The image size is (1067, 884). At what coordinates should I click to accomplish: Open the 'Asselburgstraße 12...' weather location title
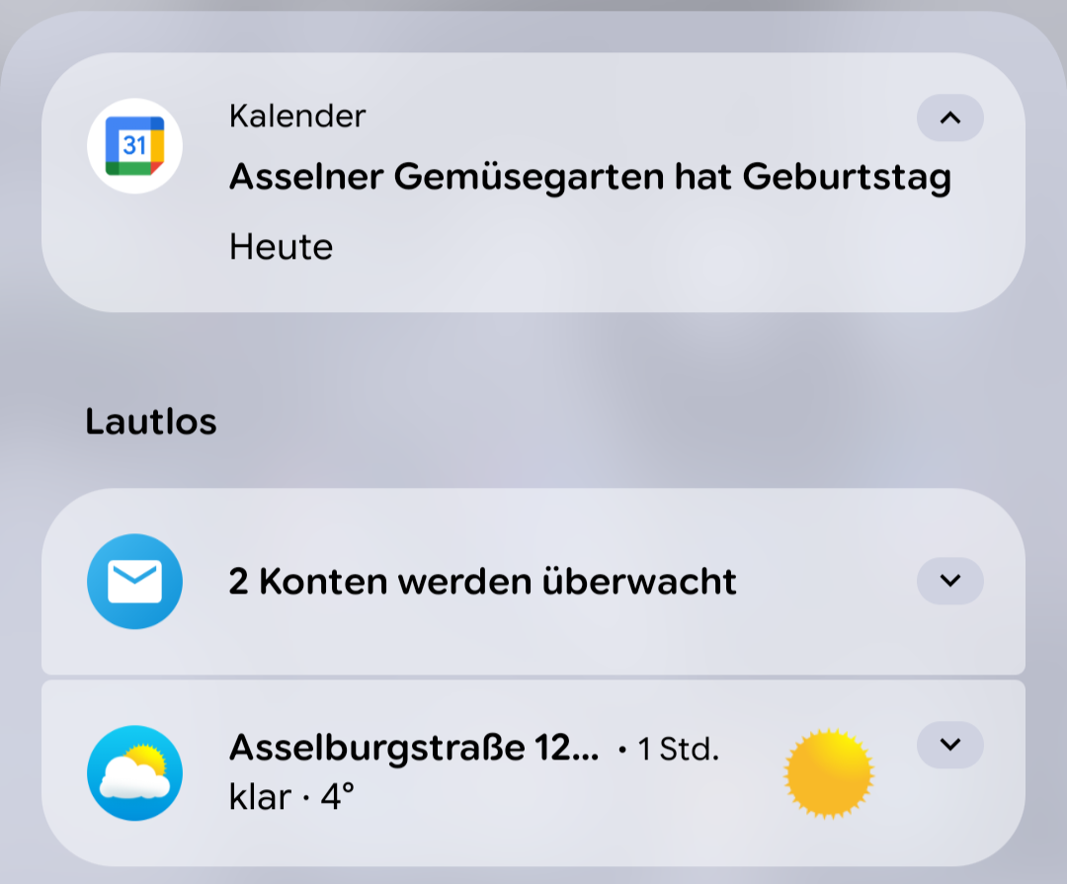pos(413,749)
